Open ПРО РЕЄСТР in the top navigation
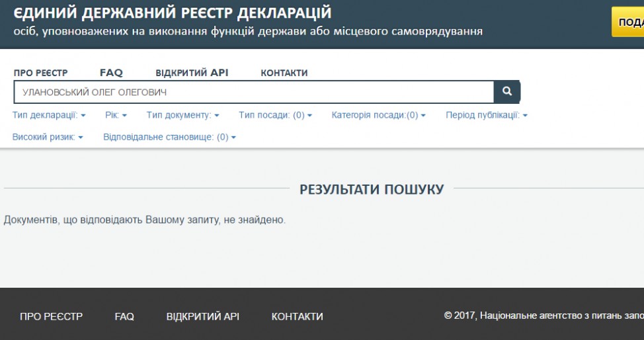The image size is (644, 340). click(40, 73)
